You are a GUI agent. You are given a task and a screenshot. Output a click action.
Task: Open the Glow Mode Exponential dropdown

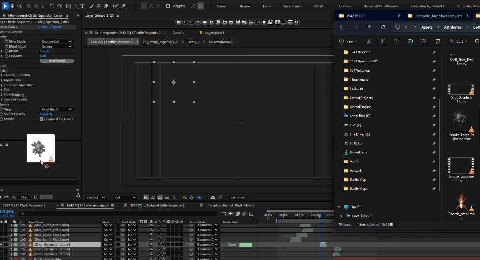pos(57,41)
